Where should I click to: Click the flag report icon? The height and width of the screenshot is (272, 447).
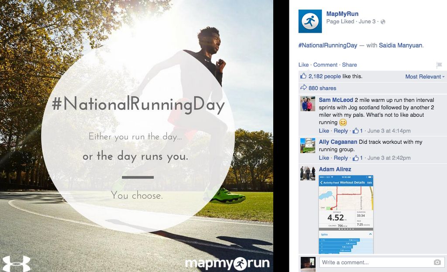[439, 65]
